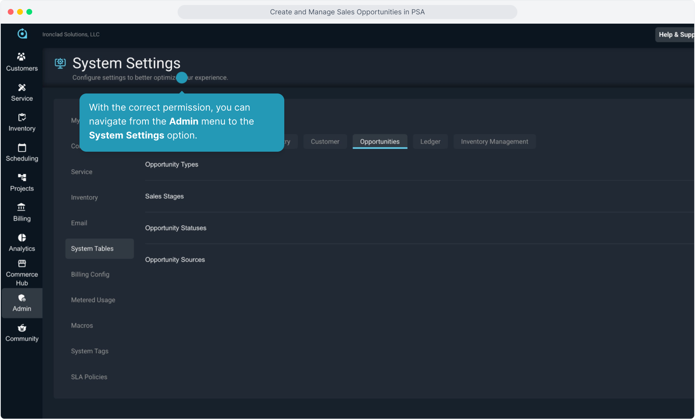Click the Service tools icon in sidebar
695x419 pixels.
click(x=22, y=88)
